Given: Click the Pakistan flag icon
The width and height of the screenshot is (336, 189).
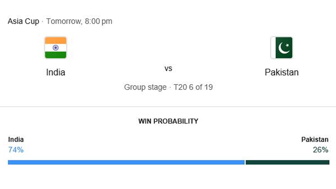Looking at the screenshot, I should pyautogui.click(x=281, y=48).
